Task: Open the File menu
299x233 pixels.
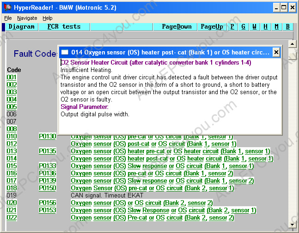Action: pos(8,18)
